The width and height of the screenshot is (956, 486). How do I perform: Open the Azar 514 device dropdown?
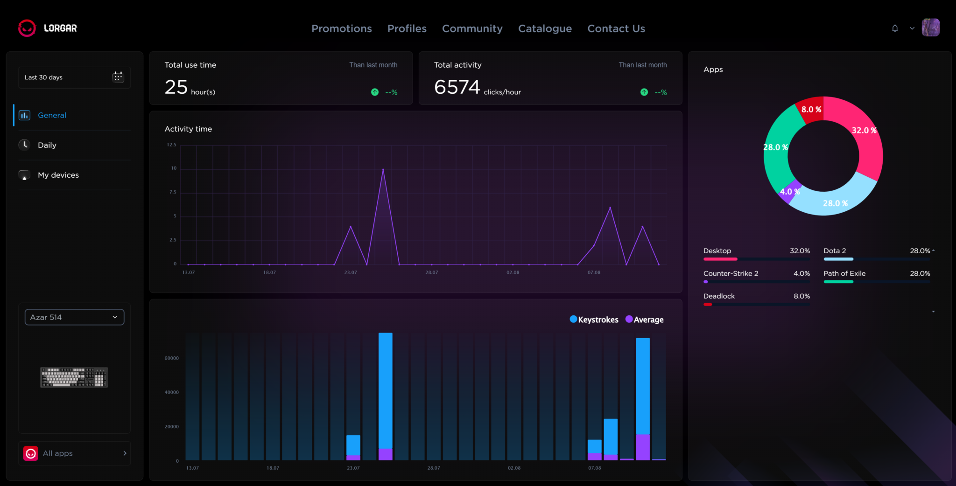[x=74, y=317]
